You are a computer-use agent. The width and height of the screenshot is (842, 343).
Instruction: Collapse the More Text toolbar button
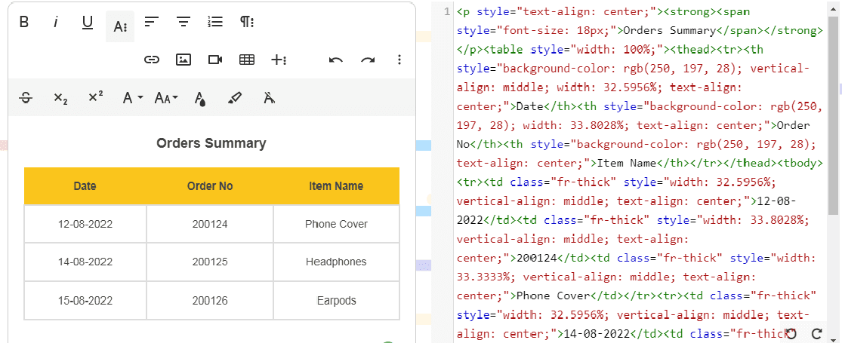[120, 26]
